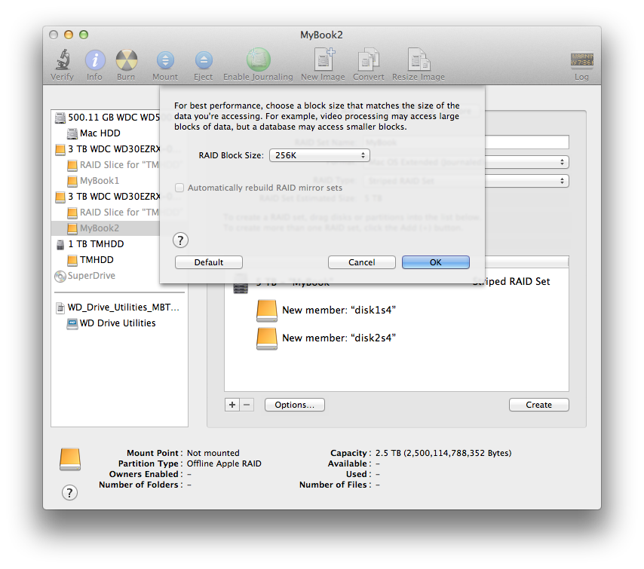Click the Eject toolbar icon
This screenshot has width=644, height=569.
[204, 60]
